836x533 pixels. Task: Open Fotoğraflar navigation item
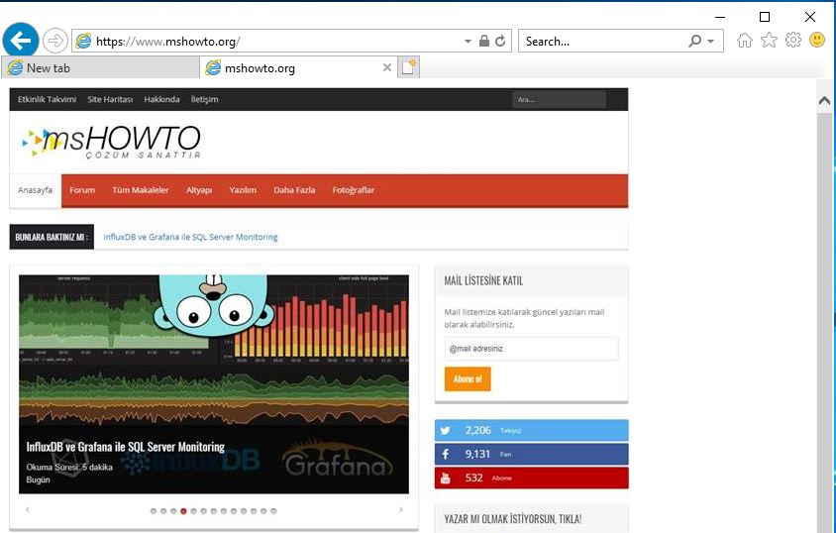(353, 190)
